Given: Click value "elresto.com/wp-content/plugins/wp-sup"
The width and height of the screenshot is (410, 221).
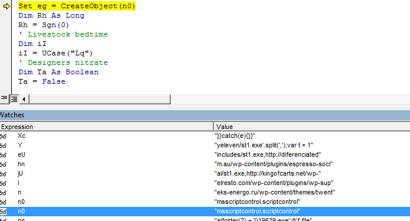Looking at the screenshot, I should point(274,183).
